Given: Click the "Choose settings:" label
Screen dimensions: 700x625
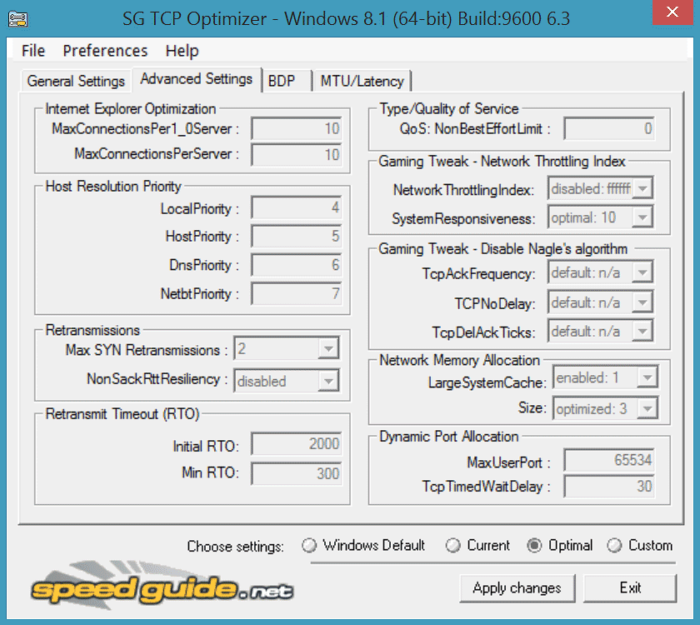Looking at the screenshot, I should pyautogui.click(x=235, y=547).
